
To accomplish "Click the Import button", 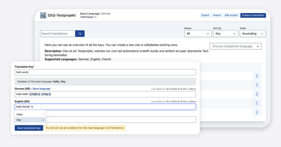I will tap(217, 15).
